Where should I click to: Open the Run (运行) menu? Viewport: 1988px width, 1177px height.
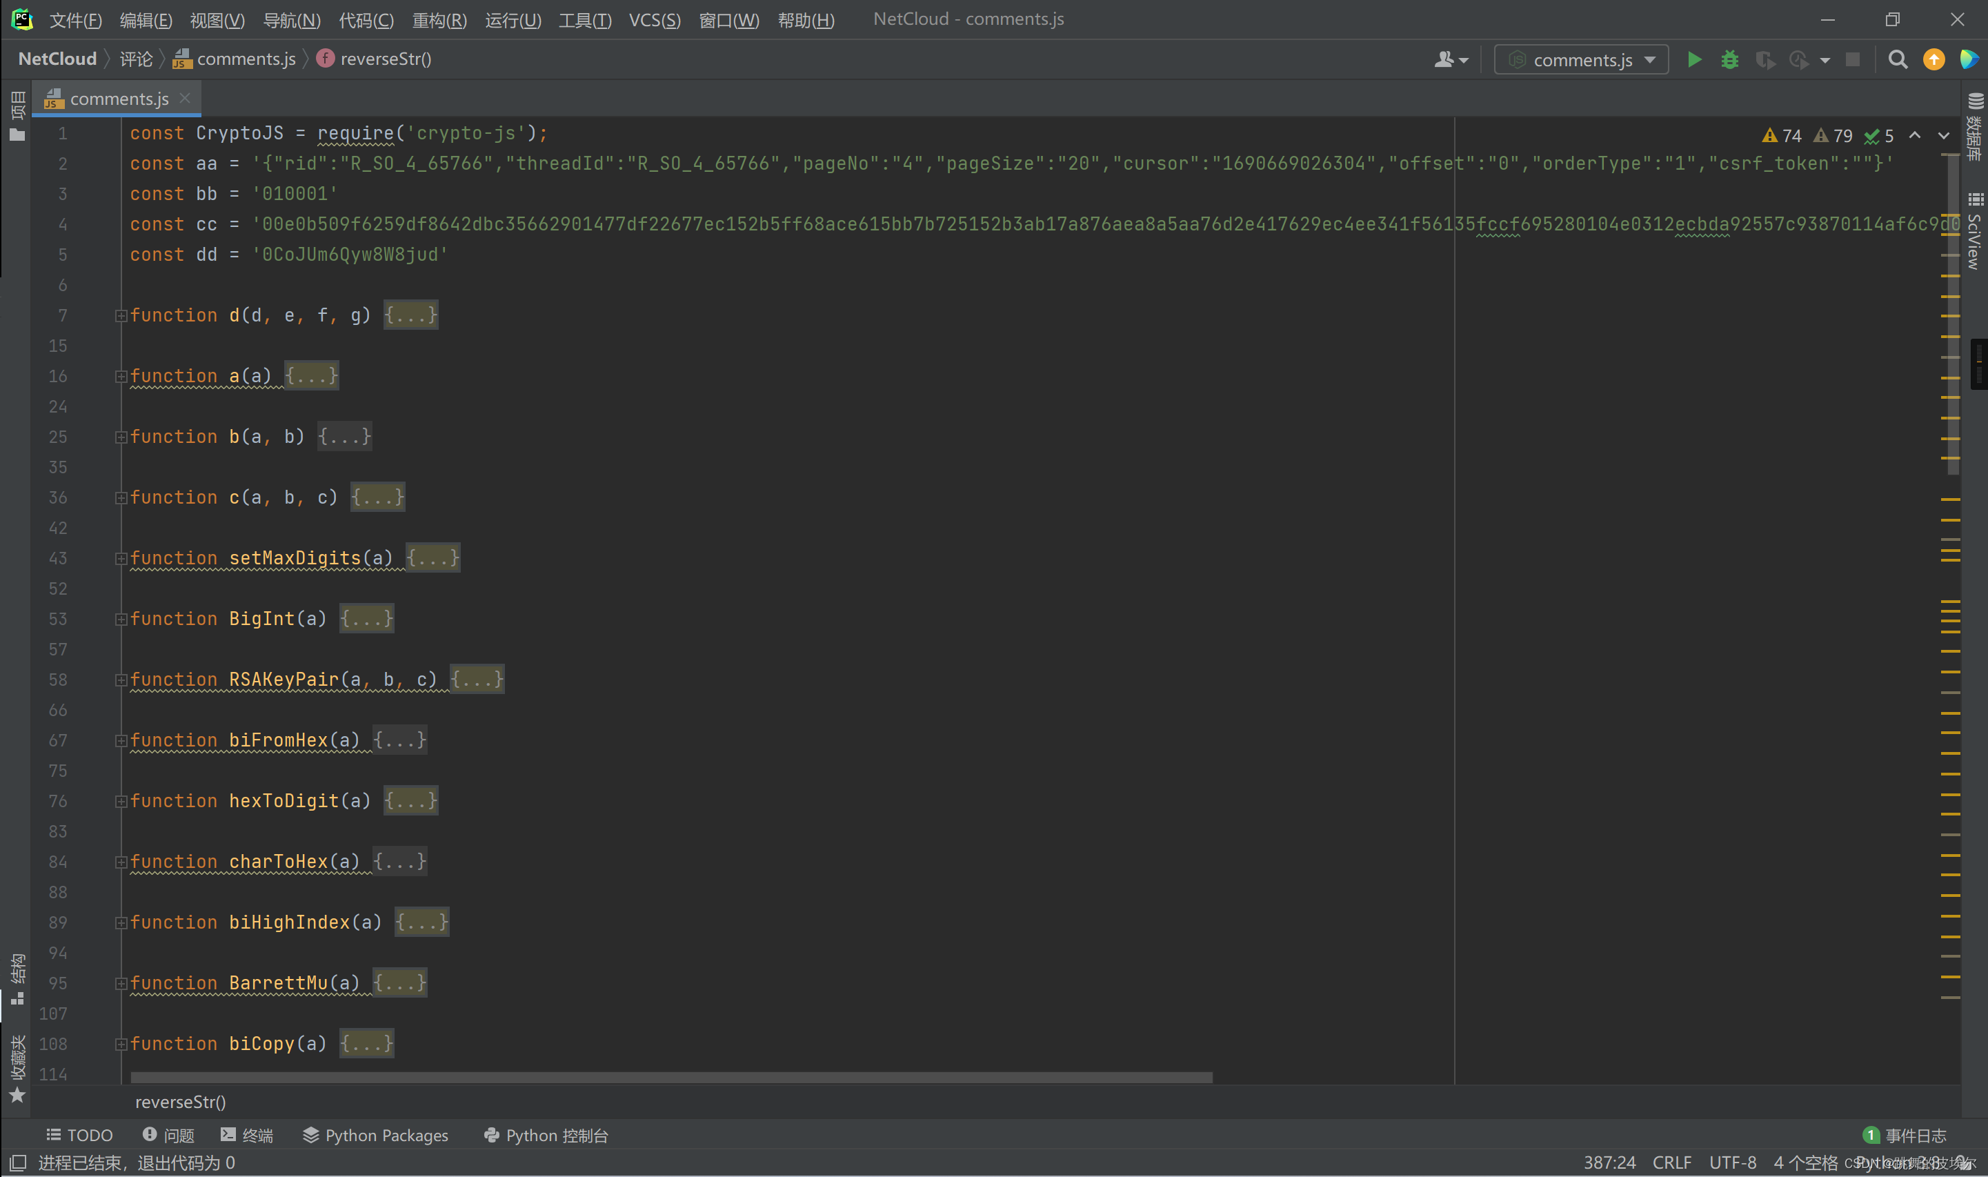(x=513, y=20)
